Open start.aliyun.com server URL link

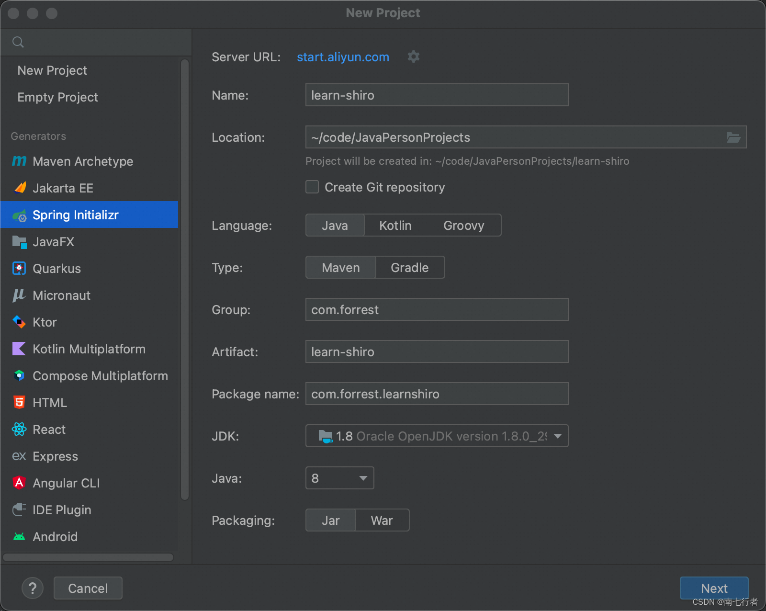[x=343, y=57]
